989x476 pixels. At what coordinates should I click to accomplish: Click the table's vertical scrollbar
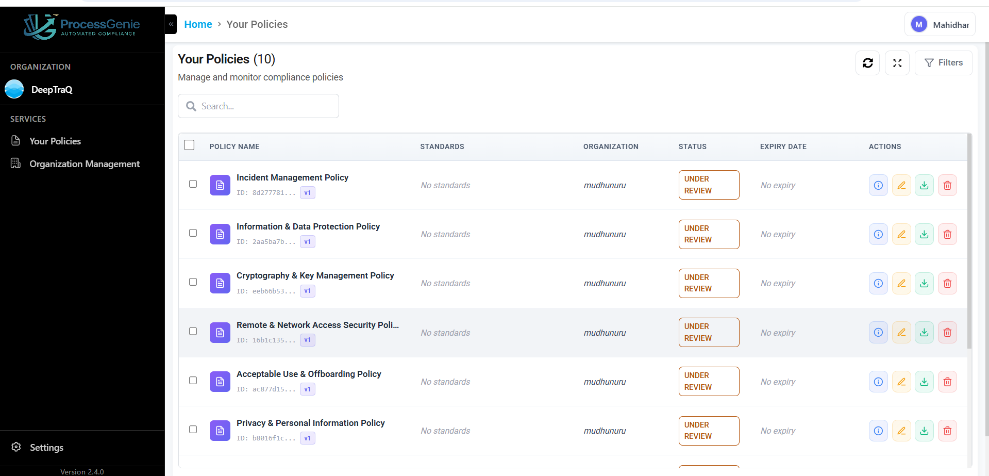[x=969, y=241]
